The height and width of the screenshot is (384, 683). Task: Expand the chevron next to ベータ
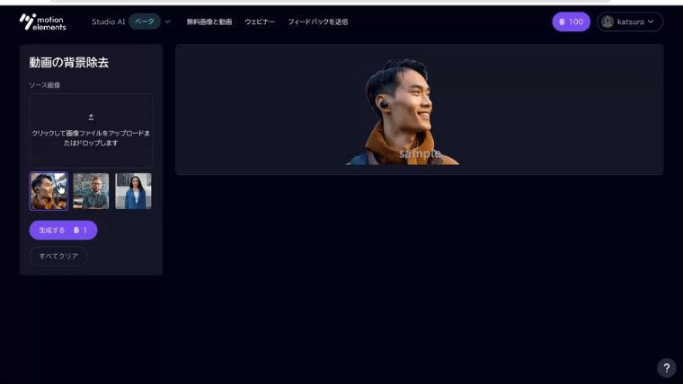[167, 22]
